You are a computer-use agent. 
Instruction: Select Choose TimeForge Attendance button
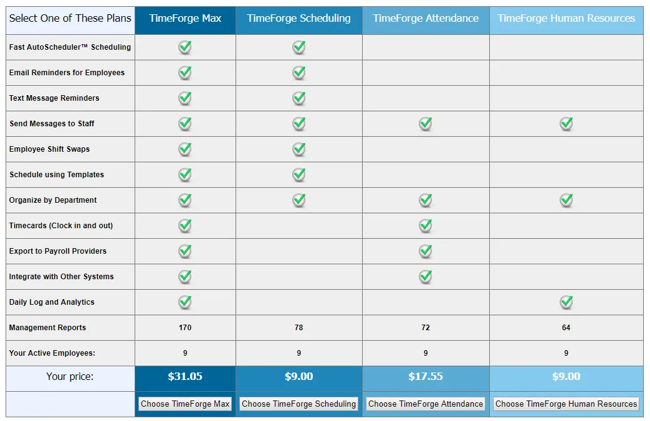(425, 404)
